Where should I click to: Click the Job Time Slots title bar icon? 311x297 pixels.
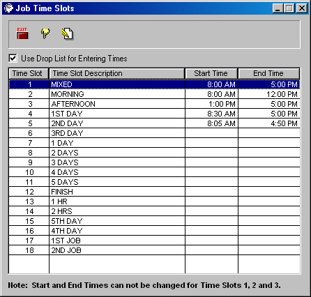(x=9, y=8)
